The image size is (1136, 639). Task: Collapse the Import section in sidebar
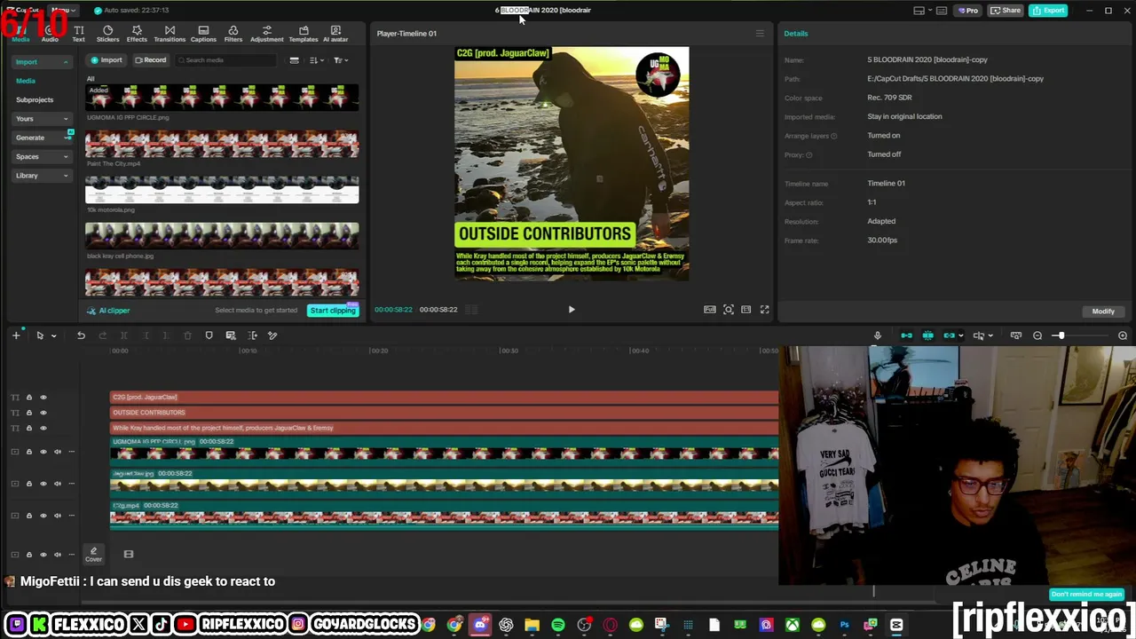coord(41,62)
